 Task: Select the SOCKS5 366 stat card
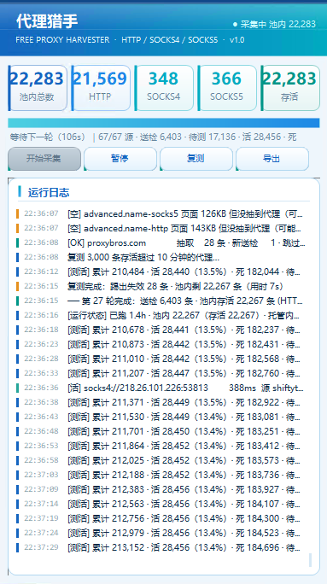click(x=227, y=88)
